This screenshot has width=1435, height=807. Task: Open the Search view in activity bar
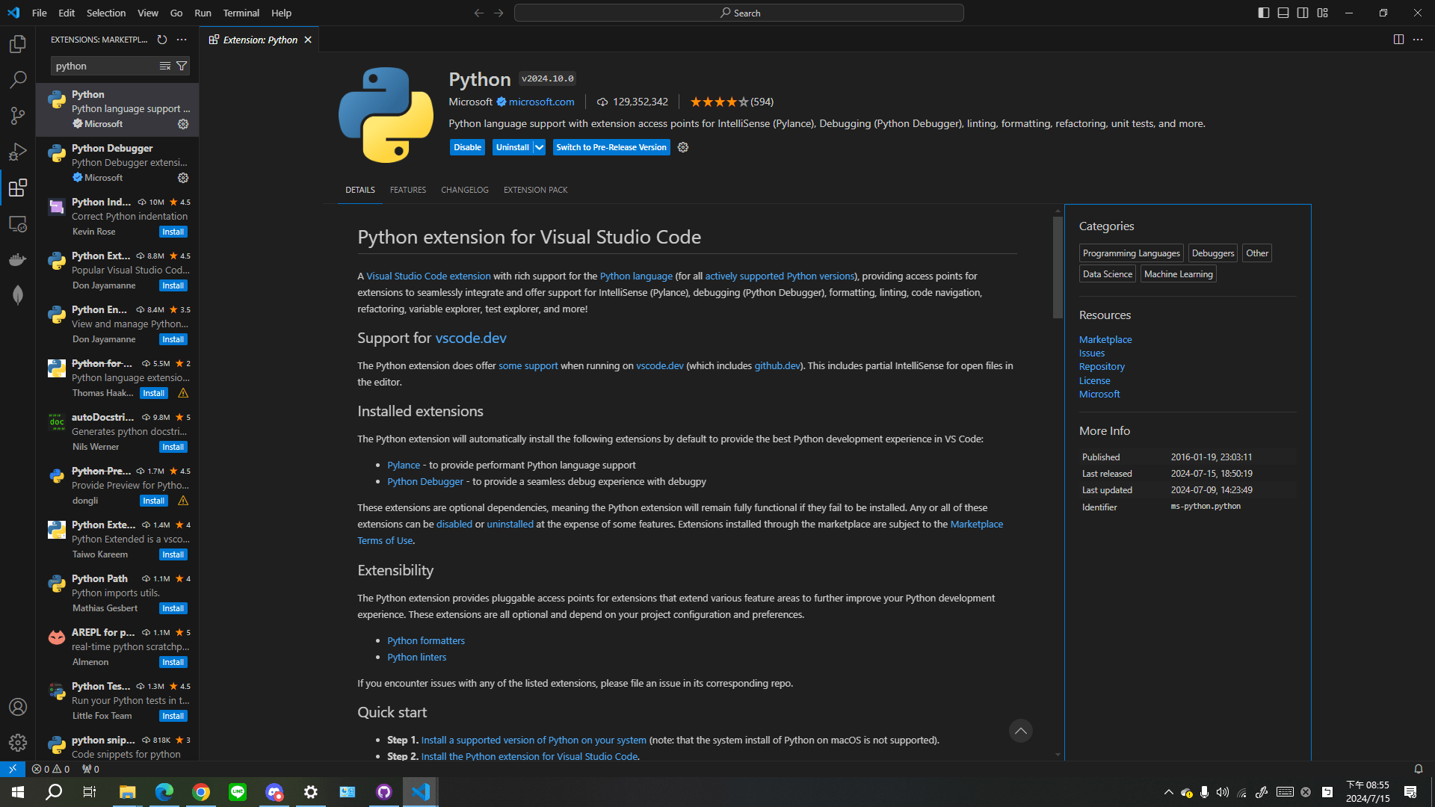pos(18,79)
